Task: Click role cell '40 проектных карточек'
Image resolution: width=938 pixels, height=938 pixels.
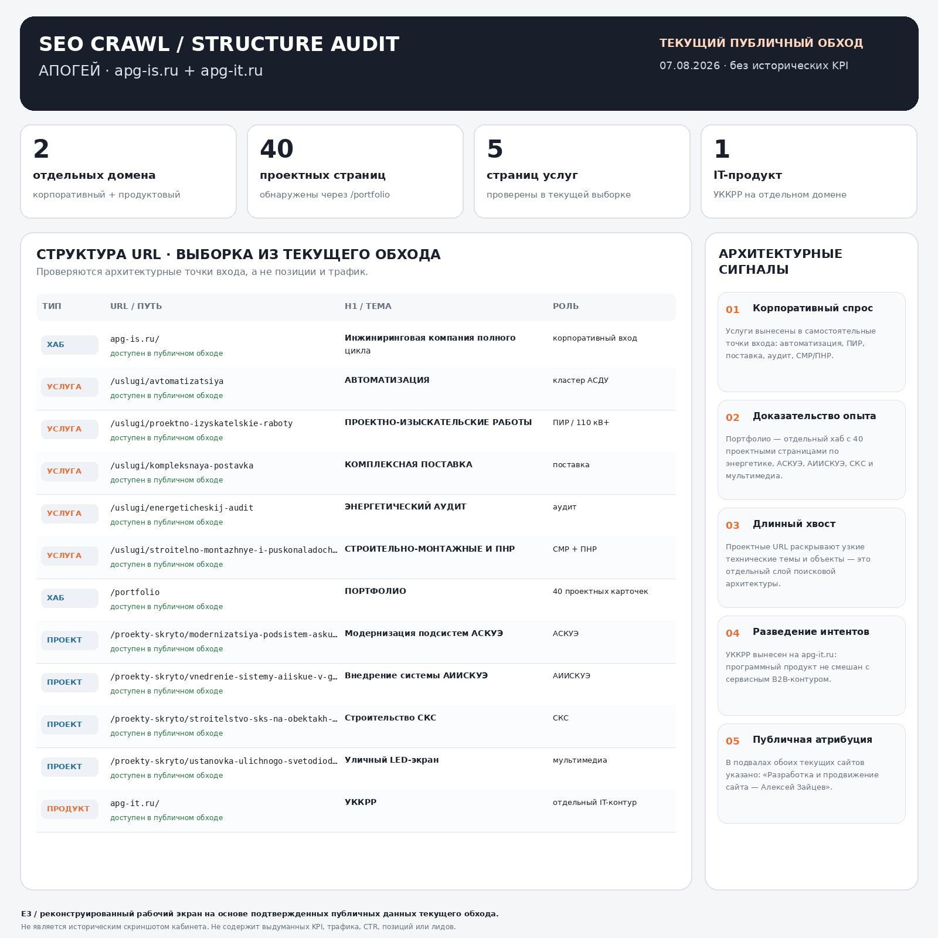Action: pos(600,592)
